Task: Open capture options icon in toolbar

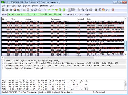Action: [7, 10]
